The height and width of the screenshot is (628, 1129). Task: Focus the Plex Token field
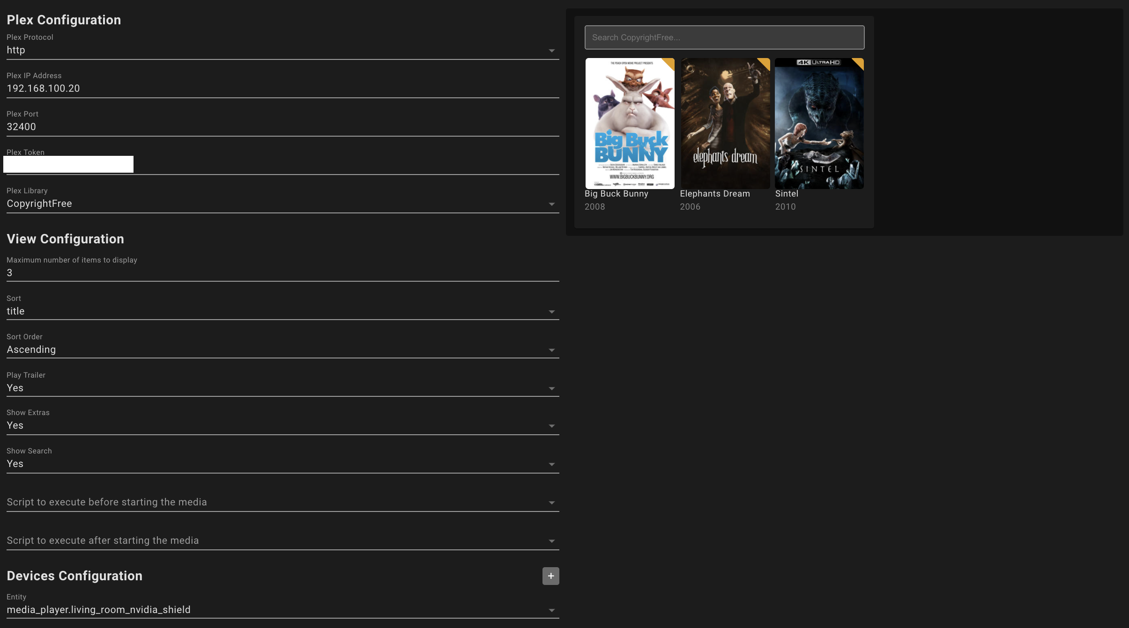point(283,161)
